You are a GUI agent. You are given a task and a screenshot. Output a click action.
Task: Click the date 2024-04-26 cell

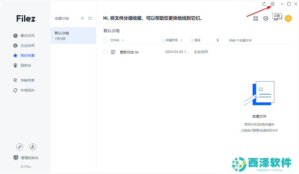(x=177, y=52)
